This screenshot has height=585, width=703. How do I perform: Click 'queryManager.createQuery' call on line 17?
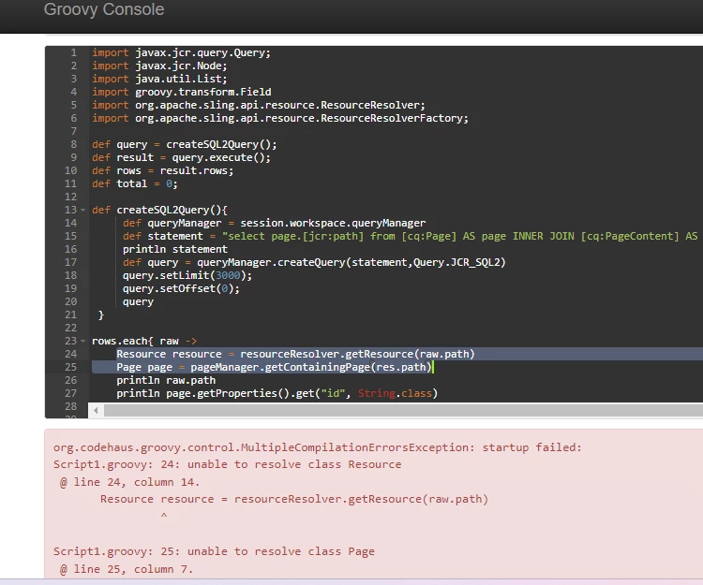(272, 262)
